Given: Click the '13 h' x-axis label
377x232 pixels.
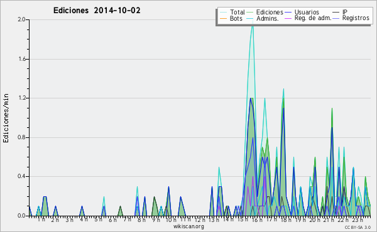Looking at the screenshot, I should 214,219.
